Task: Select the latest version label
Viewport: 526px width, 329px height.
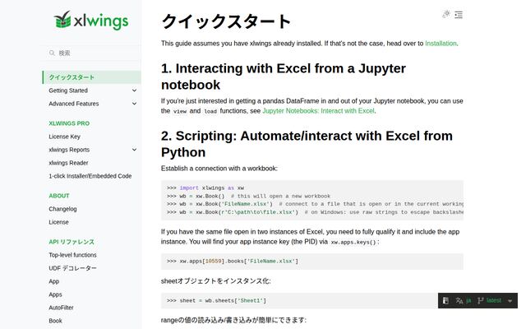Action: point(494,300)
